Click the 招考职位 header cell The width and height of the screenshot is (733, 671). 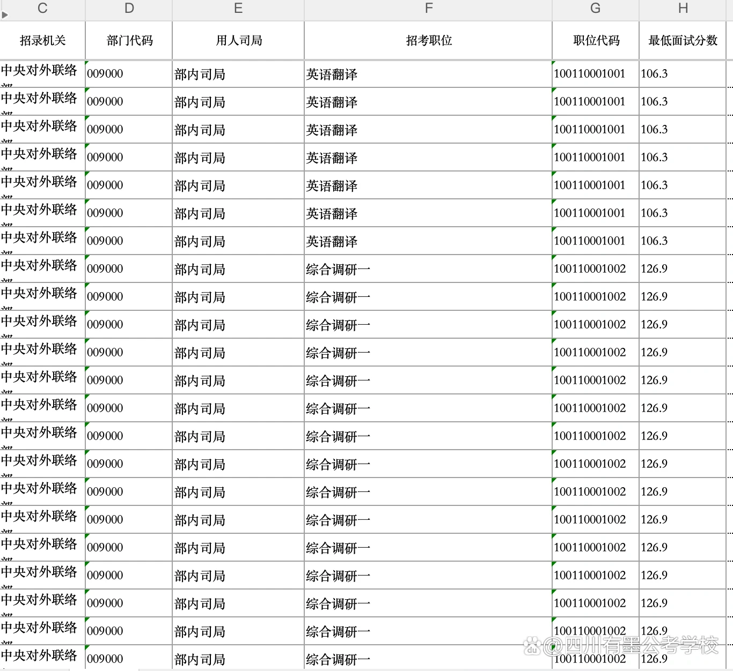(x=428, y=41)
